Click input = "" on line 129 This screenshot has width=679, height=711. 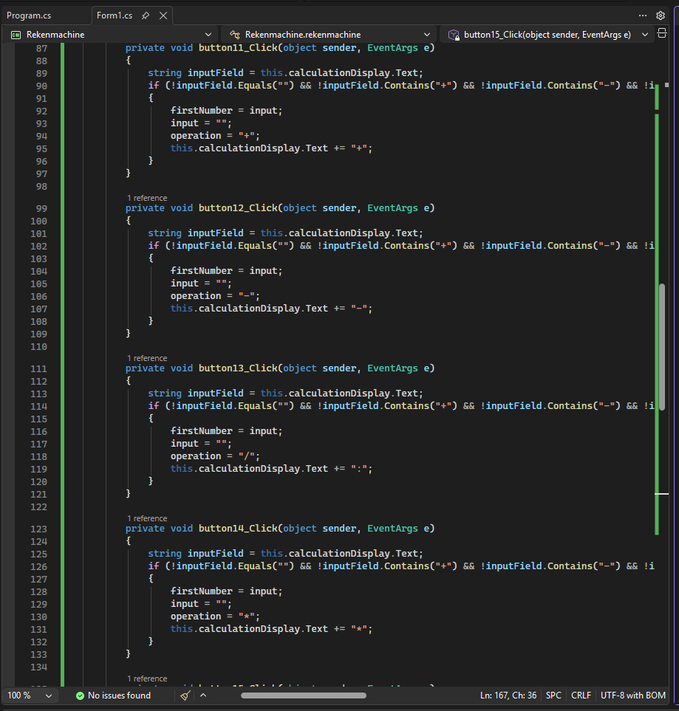201,604
